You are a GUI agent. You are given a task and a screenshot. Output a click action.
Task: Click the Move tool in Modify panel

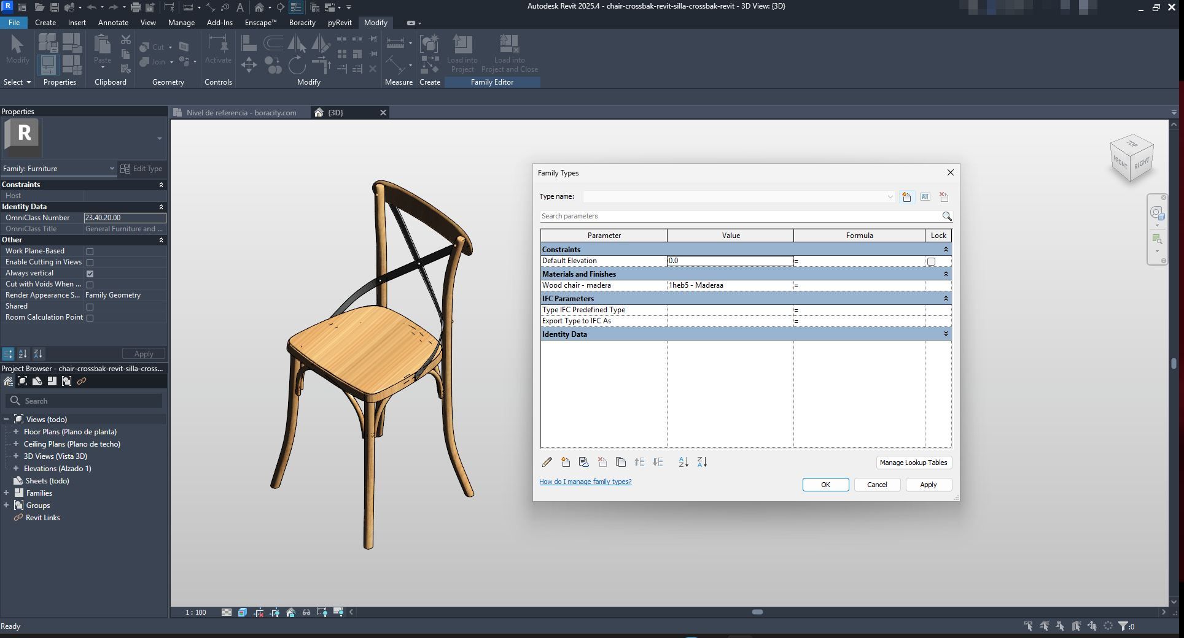pyautogui.click(x=249, y=64)
